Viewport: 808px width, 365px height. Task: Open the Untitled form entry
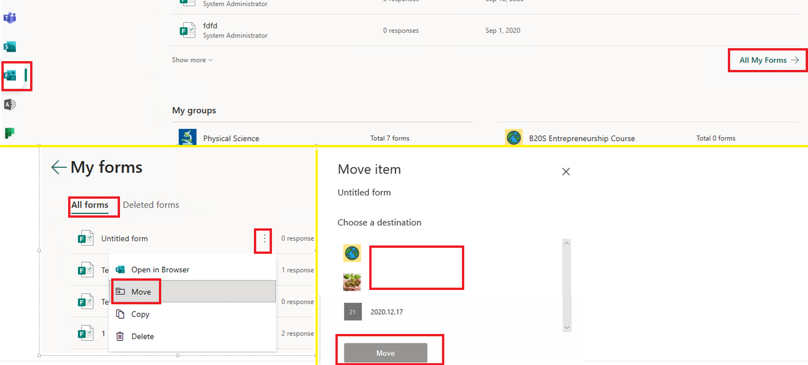(125, 239)
